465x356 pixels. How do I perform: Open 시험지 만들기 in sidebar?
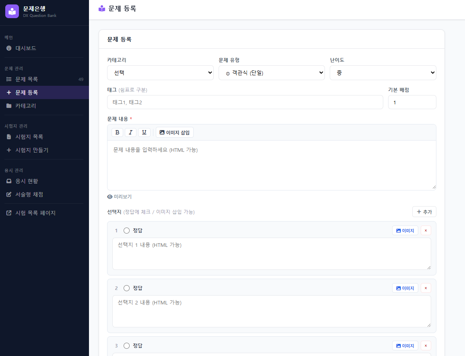44,150
